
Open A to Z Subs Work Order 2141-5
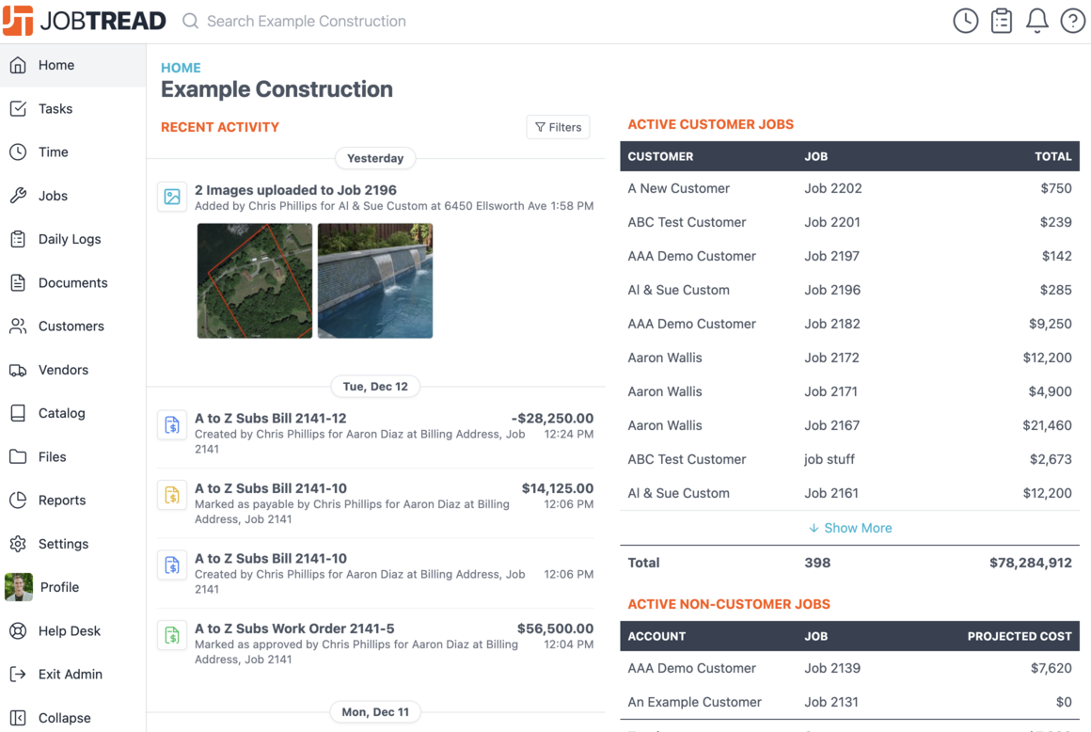tap(294, 629)
